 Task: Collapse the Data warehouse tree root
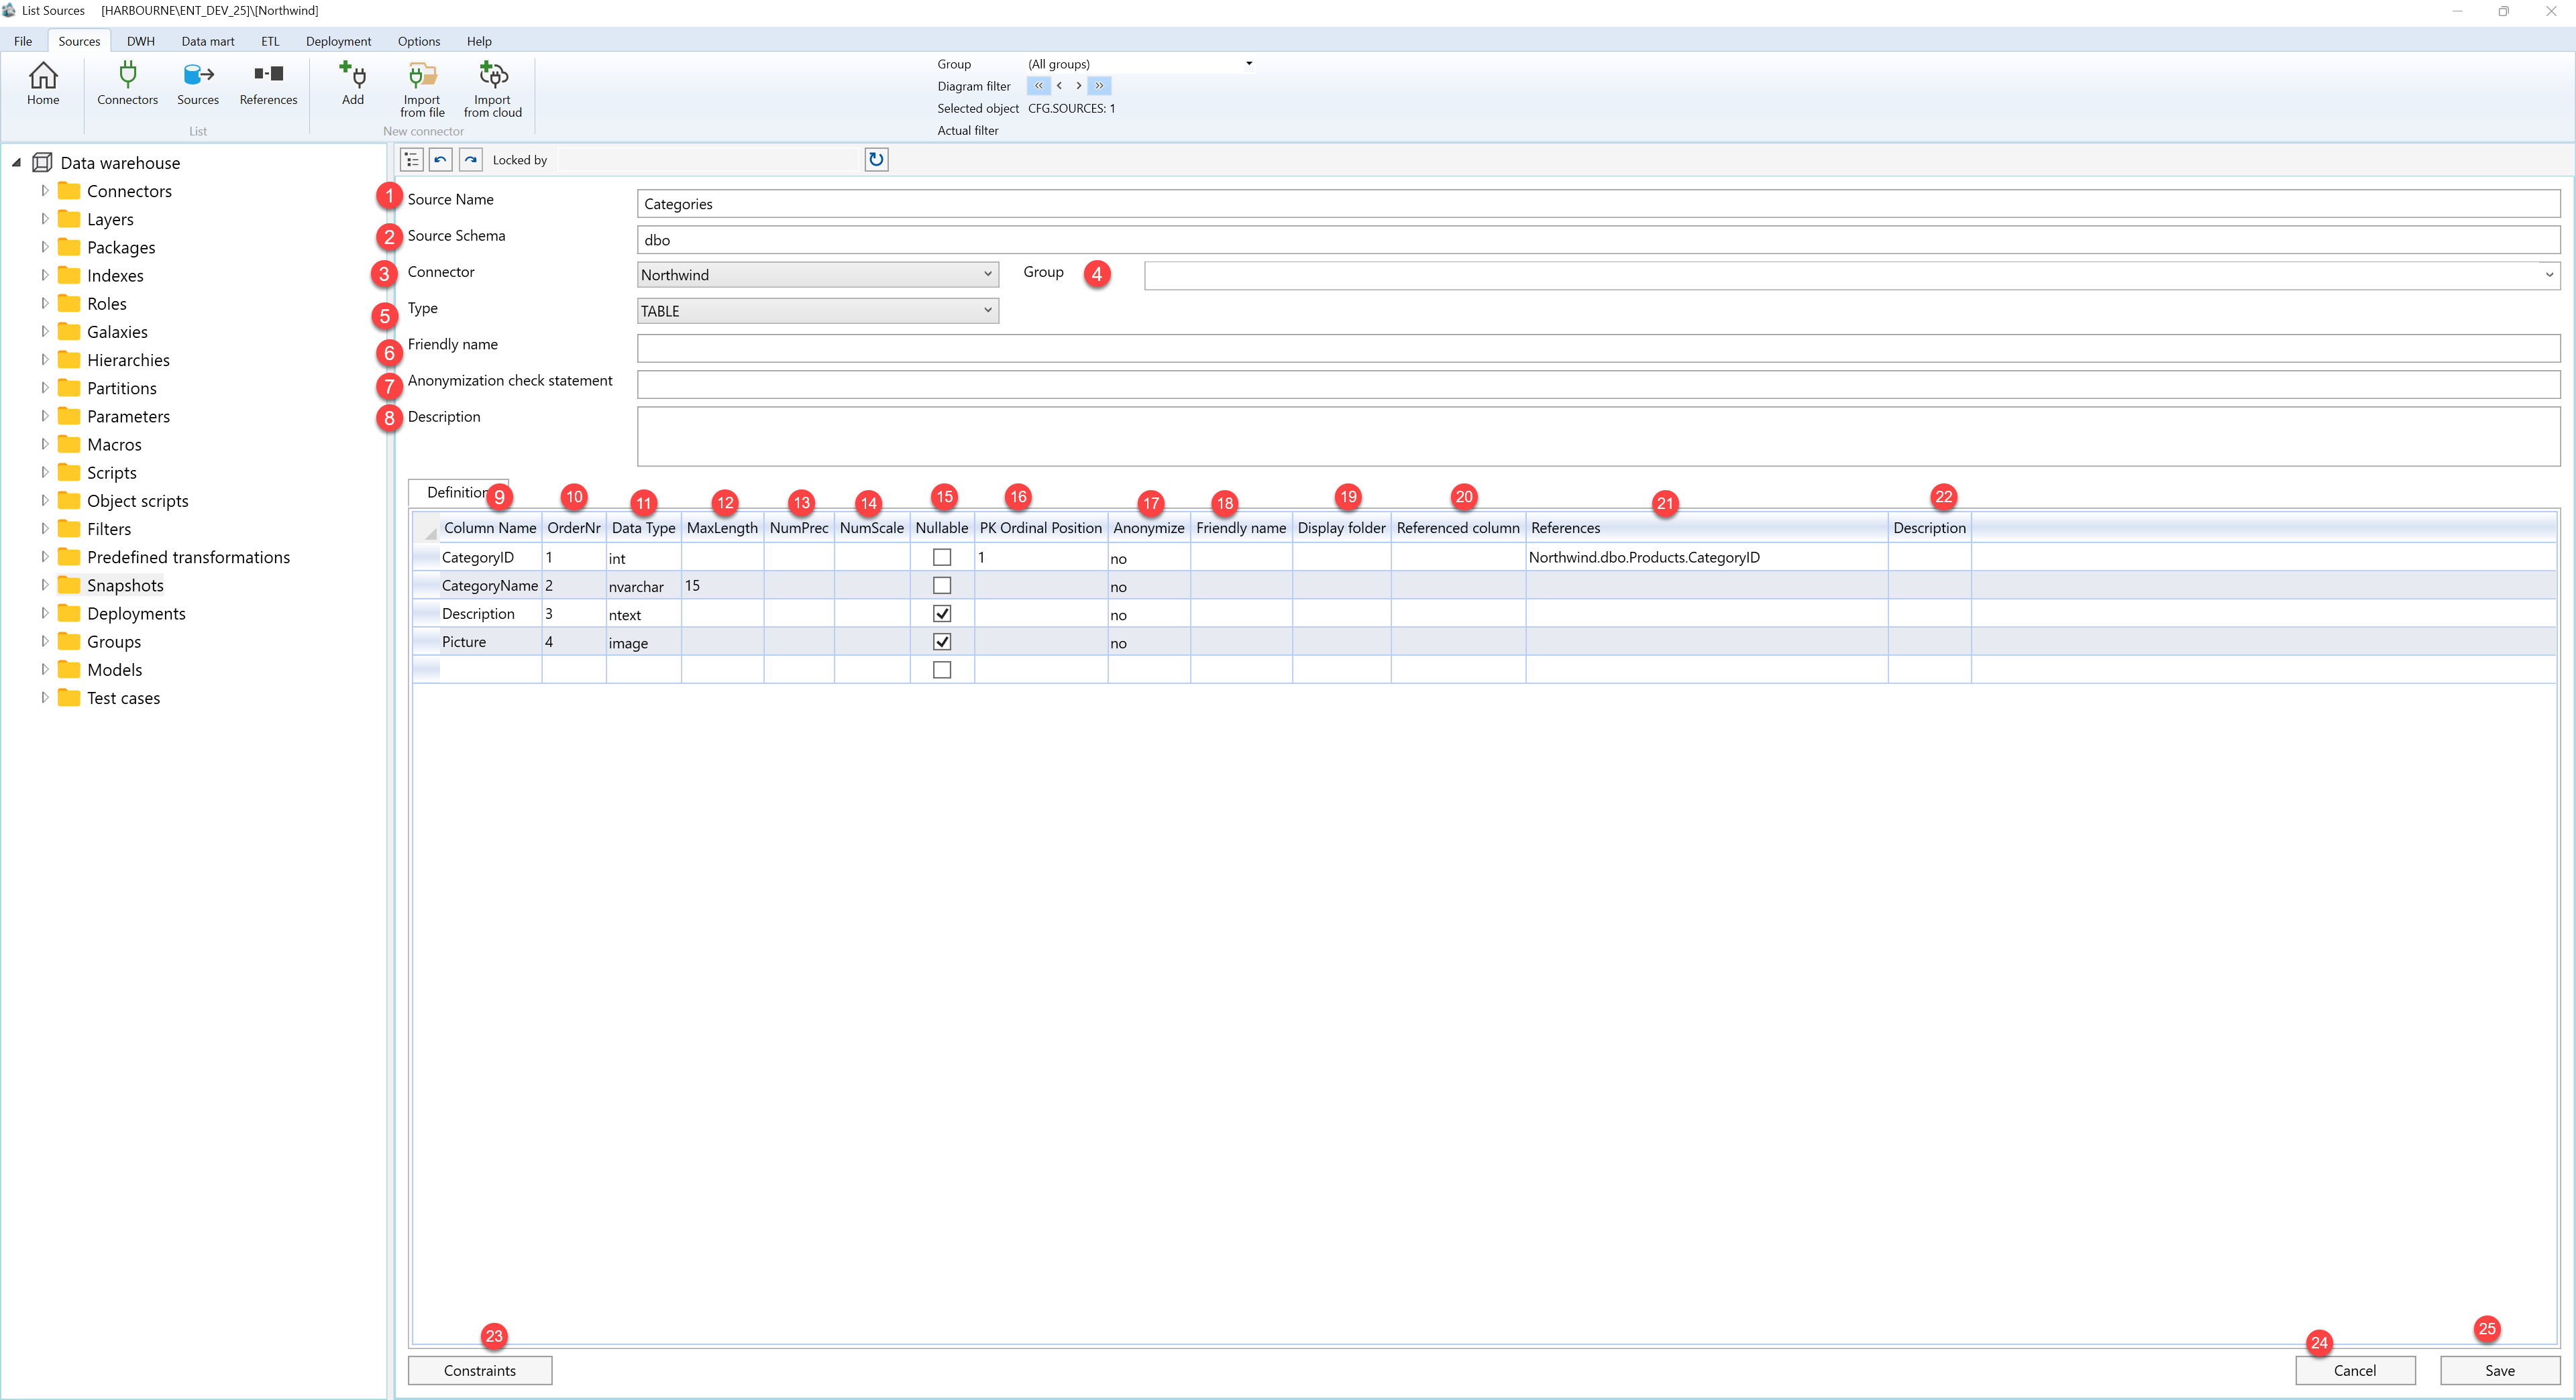pyautogui.click(x=16, y=163)
